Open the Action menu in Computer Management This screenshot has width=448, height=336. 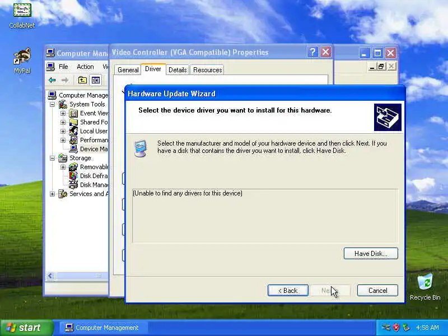click(x=85, y=67)
